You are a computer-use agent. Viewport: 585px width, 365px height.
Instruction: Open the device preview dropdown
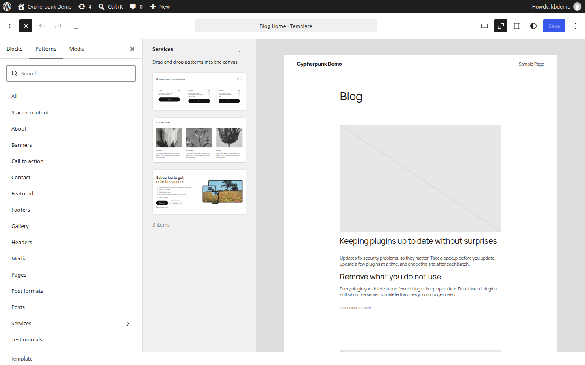(485, 26)
